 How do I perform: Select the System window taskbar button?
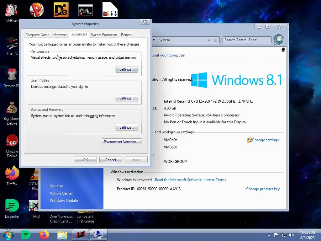99,235
